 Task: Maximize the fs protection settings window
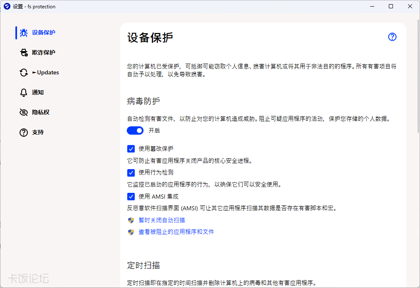tap(391, 6)
